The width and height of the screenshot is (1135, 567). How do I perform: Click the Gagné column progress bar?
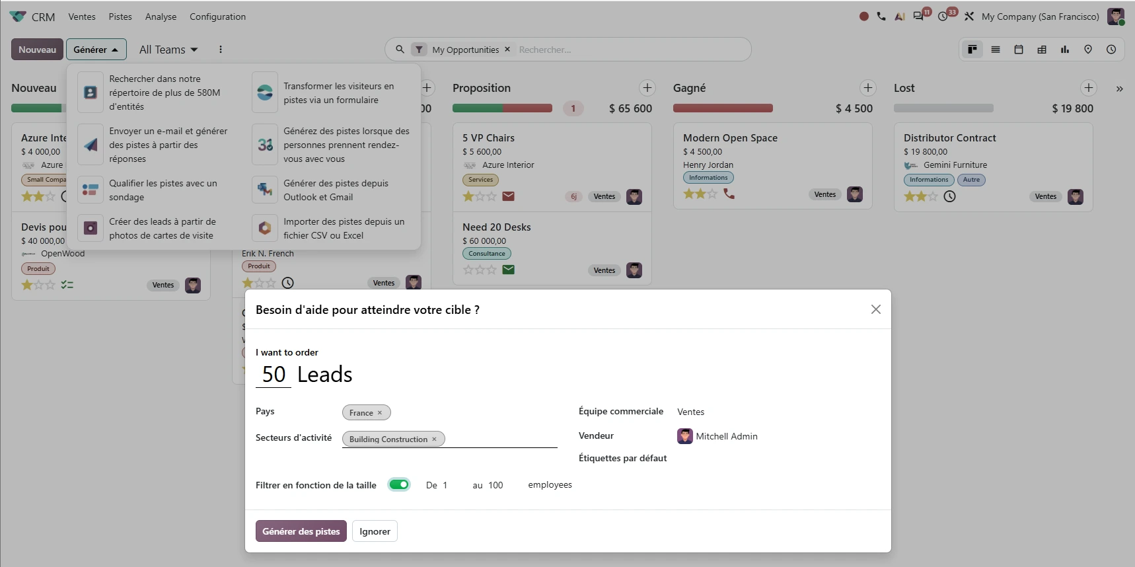click(723, 108)
